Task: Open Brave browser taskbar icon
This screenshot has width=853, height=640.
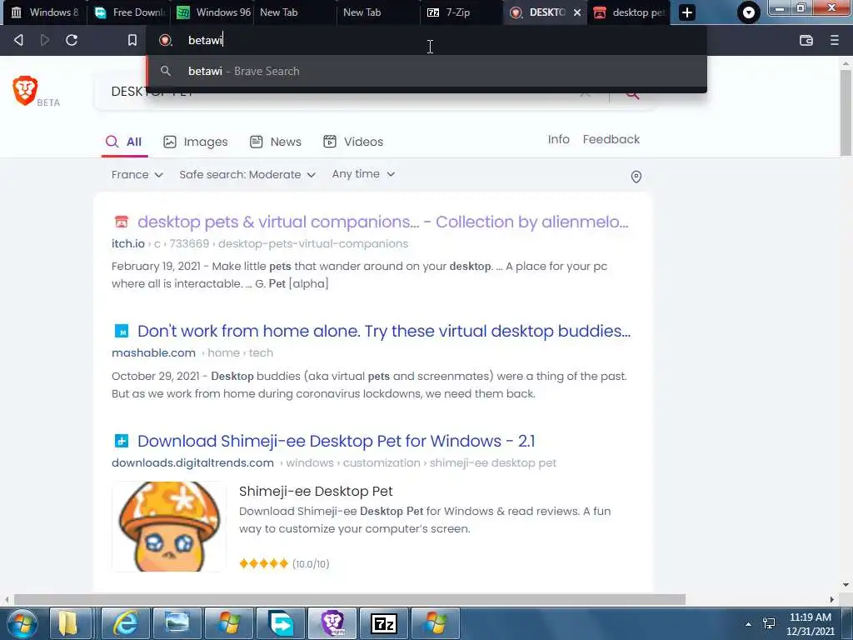Action: [333, 623]
